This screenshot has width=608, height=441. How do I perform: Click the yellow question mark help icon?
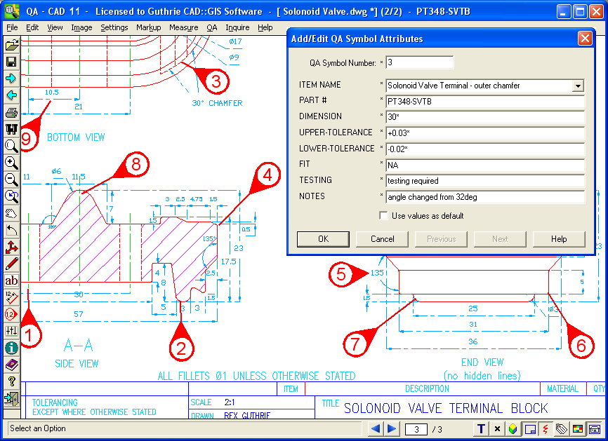[x=12, y=381]
